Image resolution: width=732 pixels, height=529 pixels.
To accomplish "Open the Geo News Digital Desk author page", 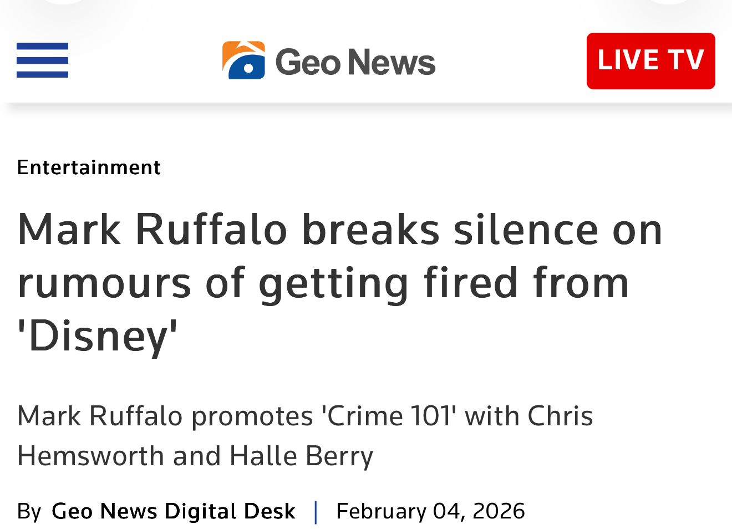I will coord(173,511).
